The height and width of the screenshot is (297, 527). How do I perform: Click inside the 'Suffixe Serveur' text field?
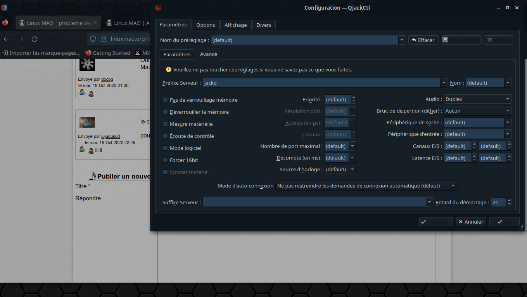click(314, 202)
